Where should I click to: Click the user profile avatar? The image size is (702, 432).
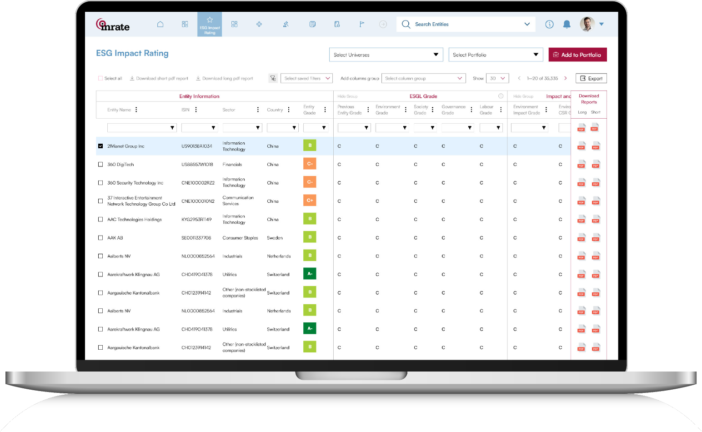coord(587,25)
